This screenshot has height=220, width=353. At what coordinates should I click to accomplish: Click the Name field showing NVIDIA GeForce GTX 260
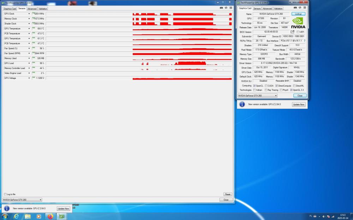[x=271, y=14]
